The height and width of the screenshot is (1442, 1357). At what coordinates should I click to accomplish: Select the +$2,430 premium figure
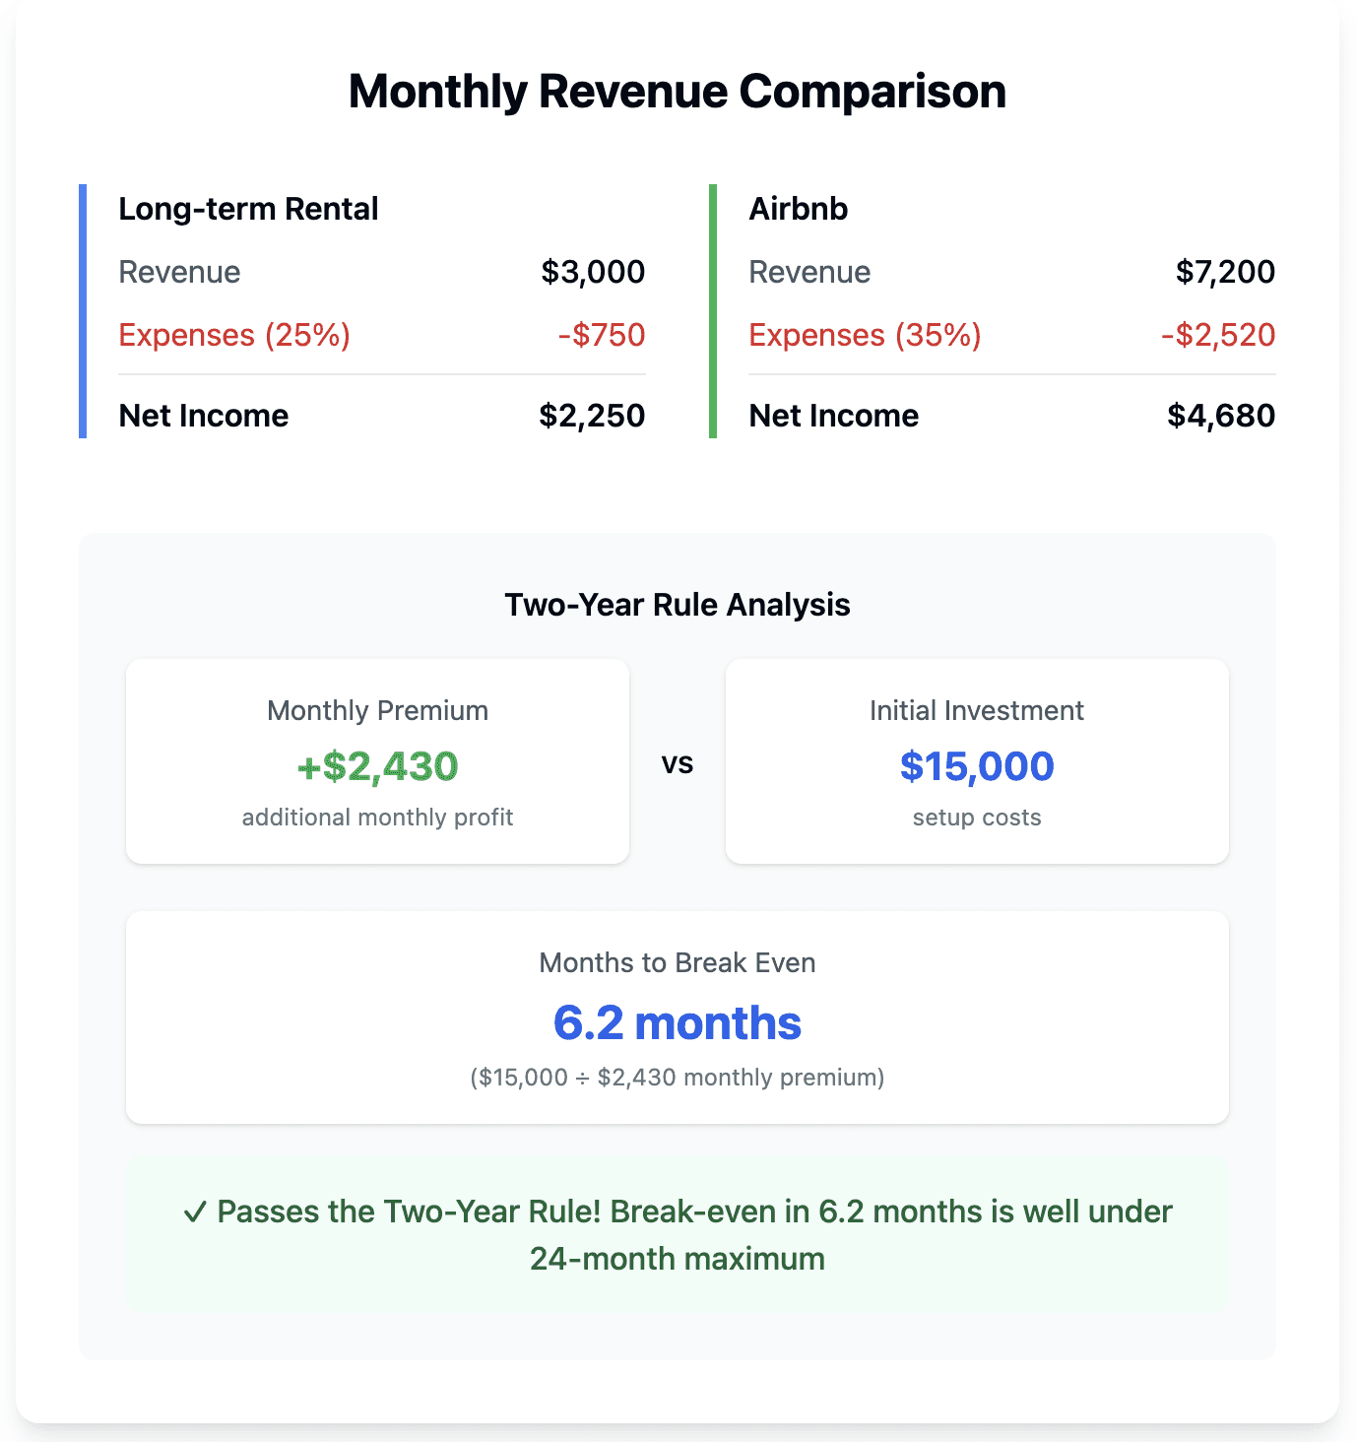378,766
